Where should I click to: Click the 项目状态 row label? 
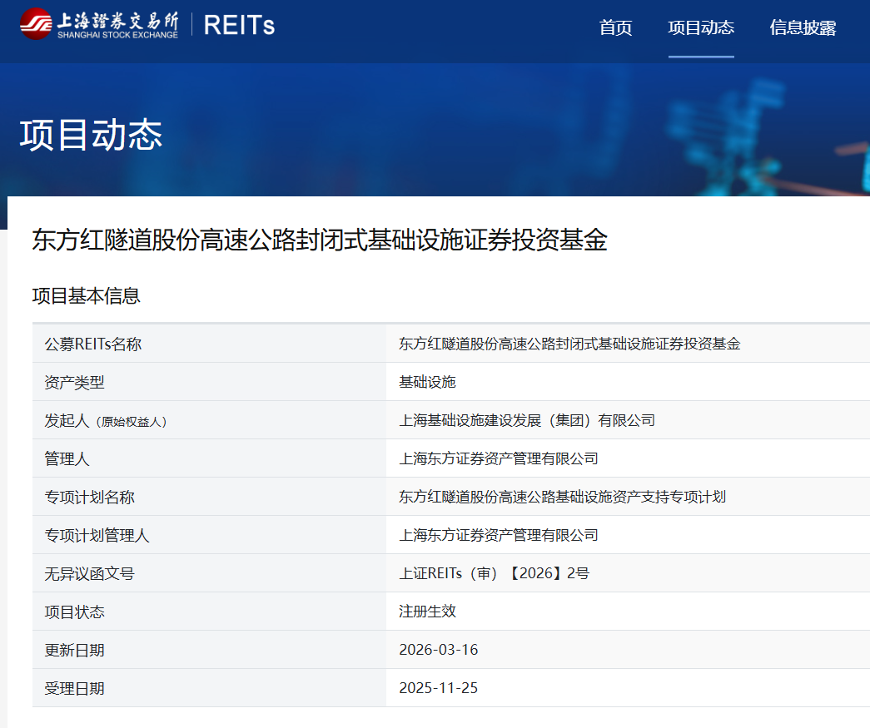(x=75, y=612)
